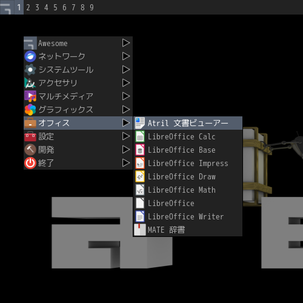303x303 pixels.
Task: Launch LibreOffice Base from the label
Action: point(181,150)
